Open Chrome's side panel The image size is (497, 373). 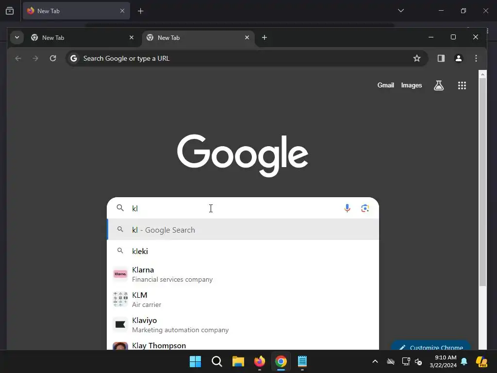tap(441, 58)
